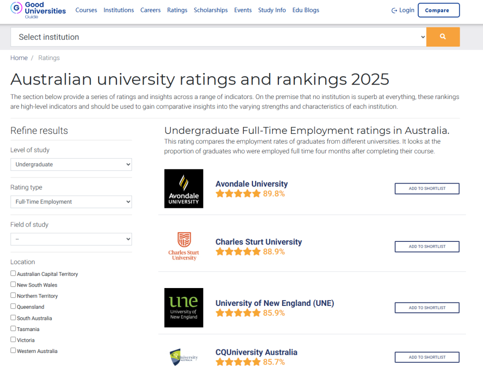
Task: Check the Victoria location checkbox
Action: (x=13, y=340)
